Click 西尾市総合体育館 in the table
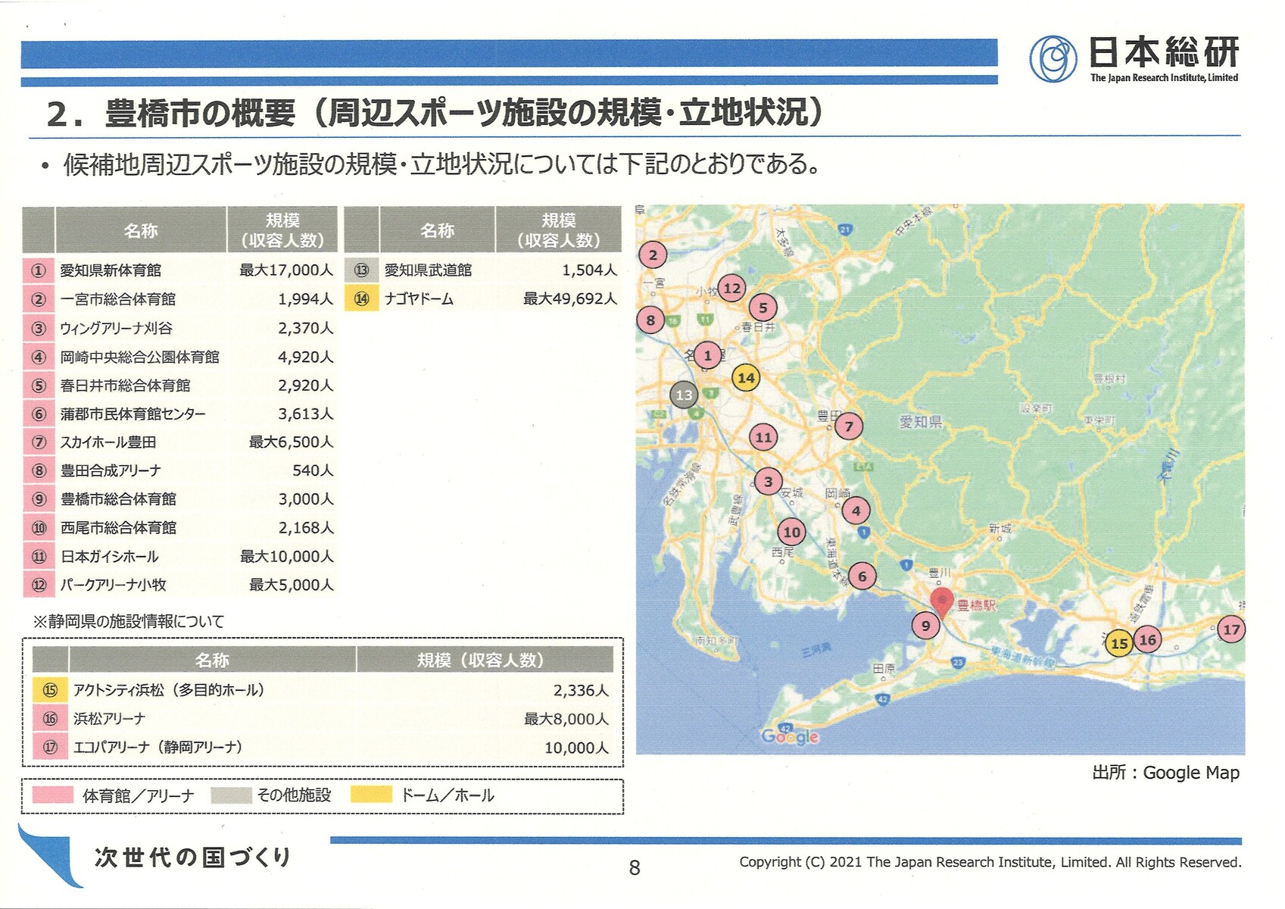The height and width of the screenshot is (909, 1285). click(x=118, y=528)
